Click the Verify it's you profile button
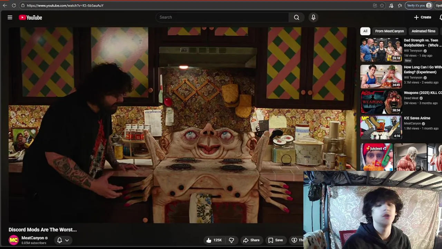Image resolution: width=442 pixels, height=249 pixels. click(419, 6)
